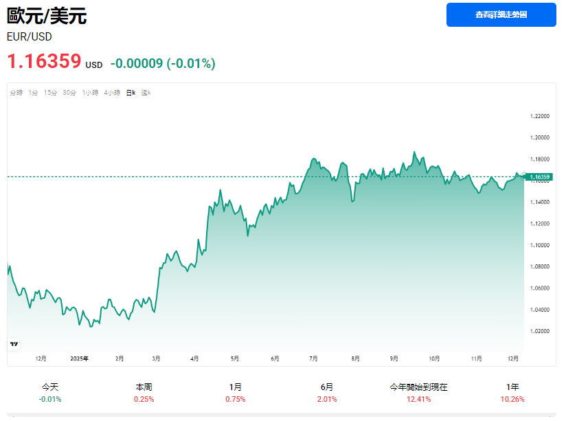Select 今年開始到現在 year-to-date range
The width and height of the screenshot is (566, 421).
tap(418, 393)
